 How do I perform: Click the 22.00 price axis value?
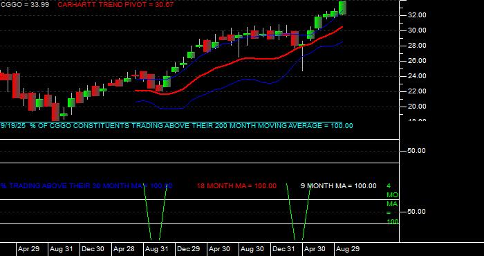(x=417, y=91)
